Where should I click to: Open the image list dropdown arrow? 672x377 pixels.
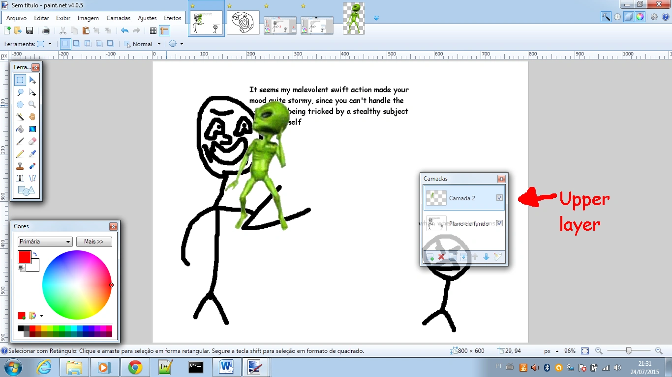coord(376,18)
